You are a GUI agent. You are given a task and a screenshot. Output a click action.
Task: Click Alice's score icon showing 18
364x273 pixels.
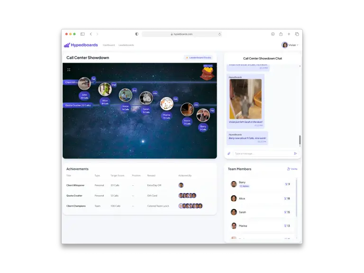tap(285, 199)
